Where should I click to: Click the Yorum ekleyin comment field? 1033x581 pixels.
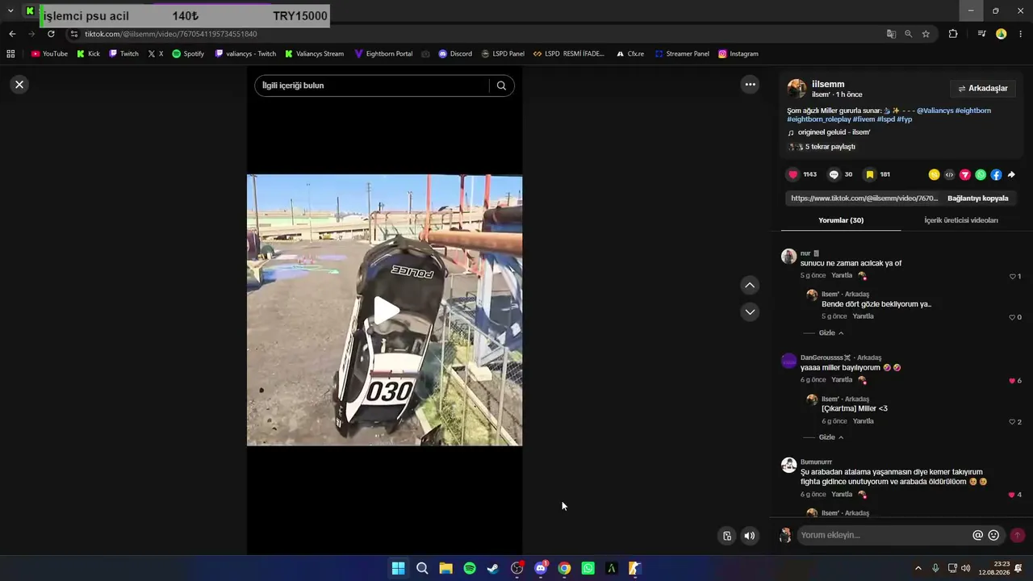click(884, 535)
